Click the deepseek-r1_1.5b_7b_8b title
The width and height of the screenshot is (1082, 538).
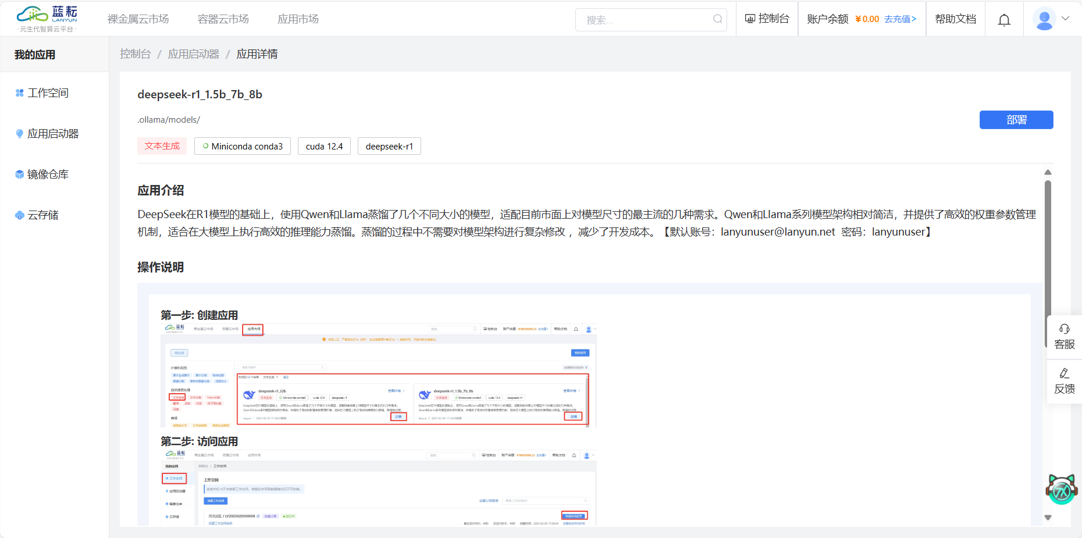point(200,94)
